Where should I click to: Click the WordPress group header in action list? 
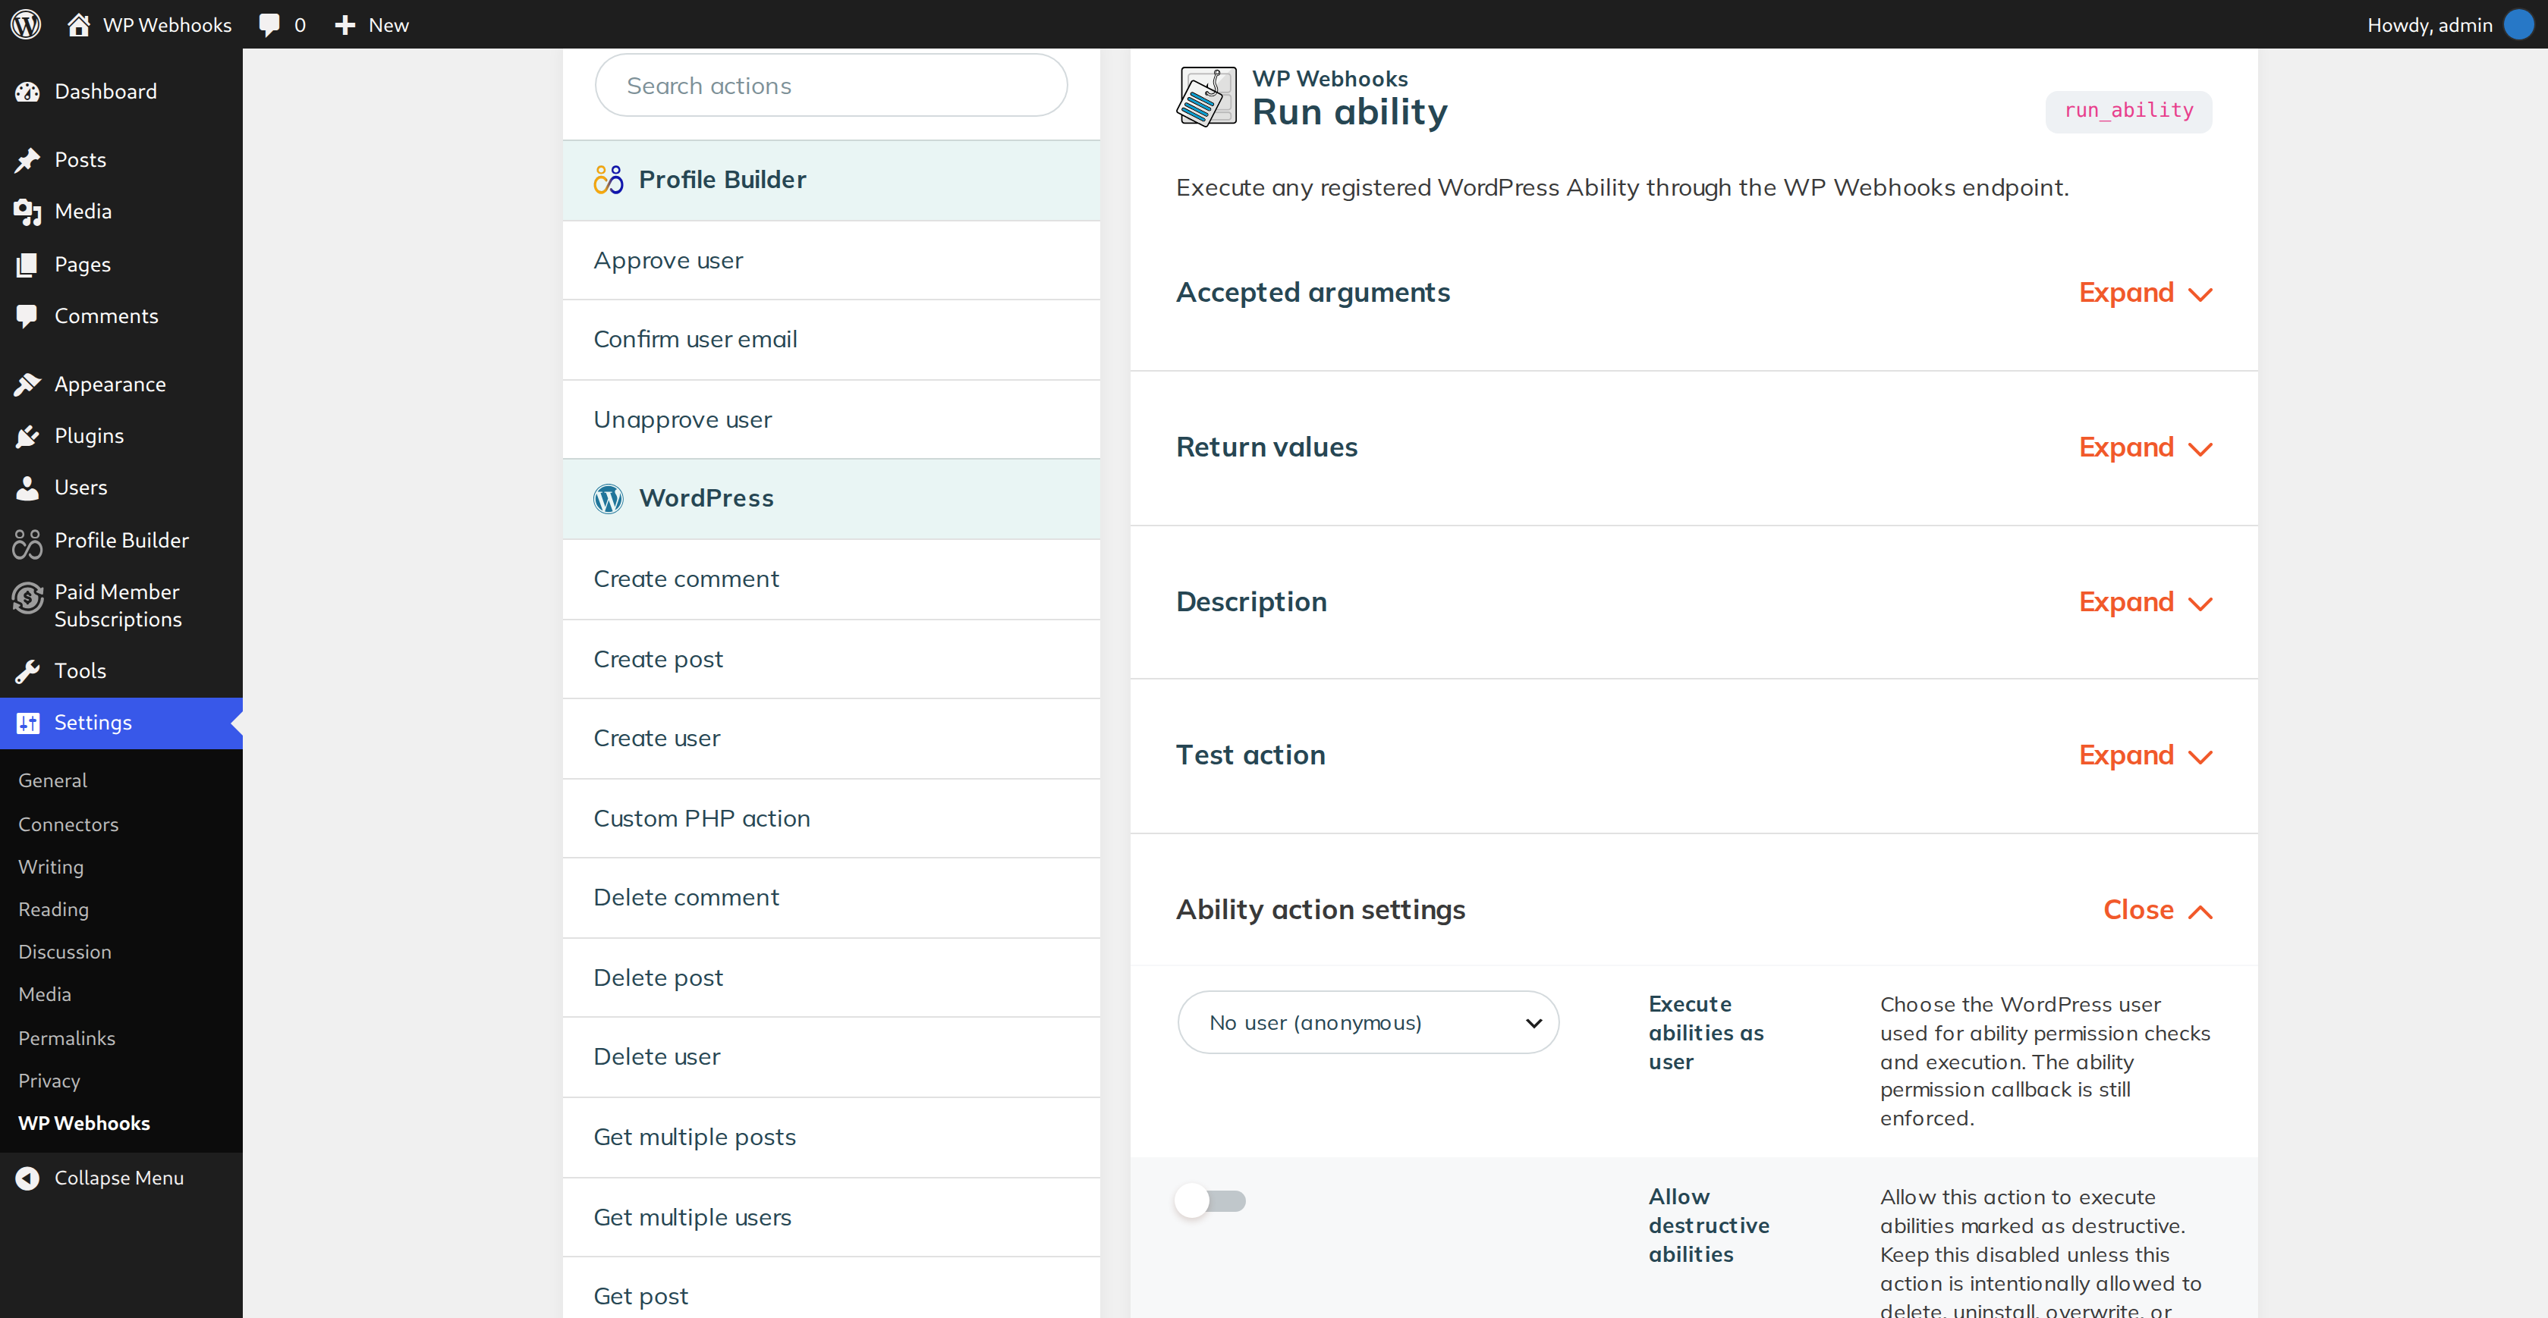831,498
